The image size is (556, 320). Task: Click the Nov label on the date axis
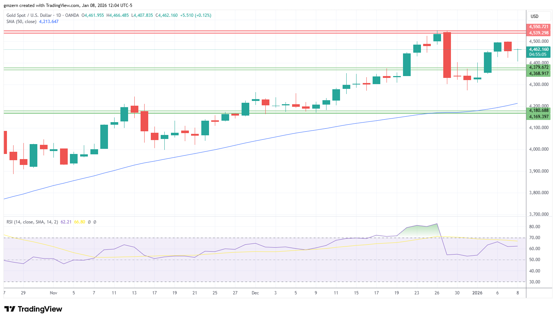point(53,293)
